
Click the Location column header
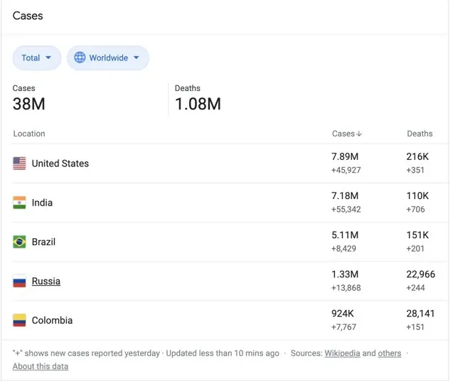(x=29, y=134)
